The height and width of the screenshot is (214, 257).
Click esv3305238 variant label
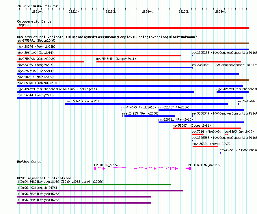[224, 53]
